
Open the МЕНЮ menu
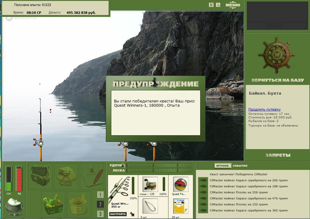tap(233, 5)
